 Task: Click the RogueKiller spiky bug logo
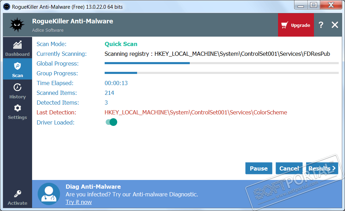tap(17, 25)
